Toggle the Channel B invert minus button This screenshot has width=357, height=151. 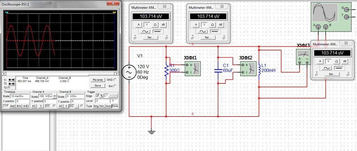76,106
